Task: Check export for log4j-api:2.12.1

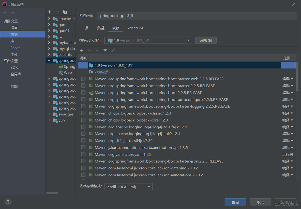Action: tap(83, 134)
